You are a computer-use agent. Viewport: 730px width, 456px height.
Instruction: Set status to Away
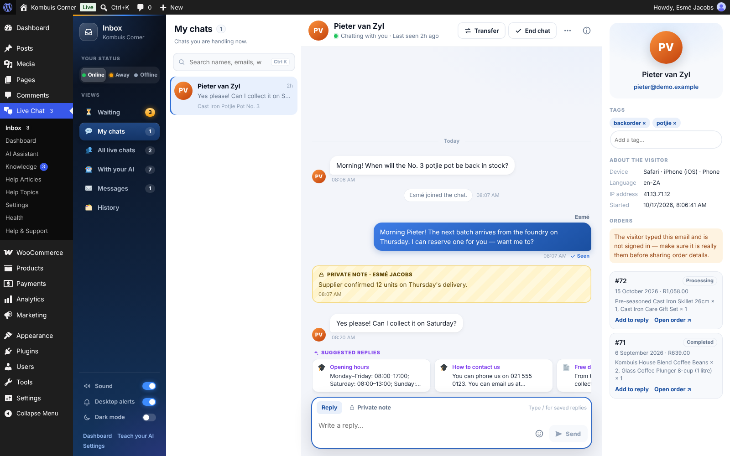click(x=120, y=75)
